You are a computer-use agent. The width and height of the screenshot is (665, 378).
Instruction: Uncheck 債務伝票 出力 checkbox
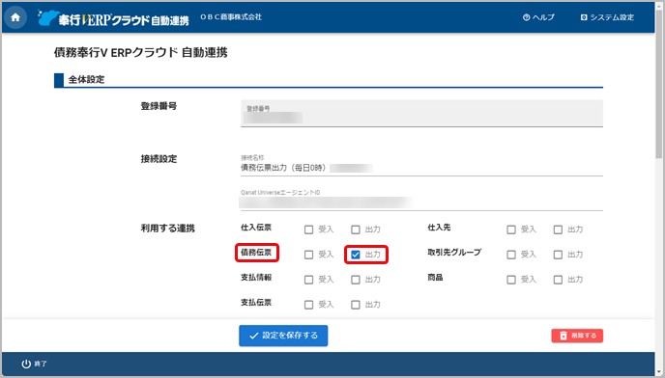pos(356,255)
